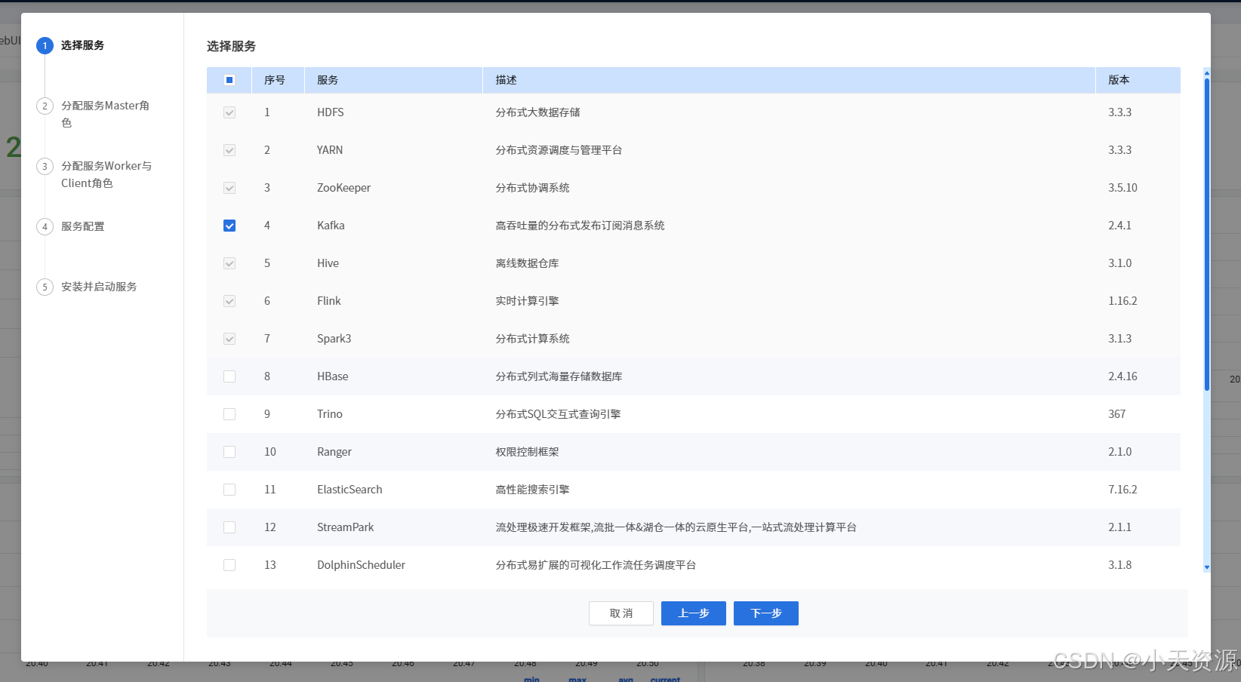Click the disabled Hive checkbox
Viewport: 1241px width, 682px height.
tap(229, 263)
